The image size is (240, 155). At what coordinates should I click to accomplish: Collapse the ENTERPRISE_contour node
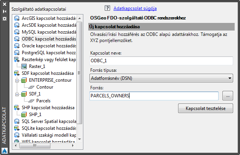tap(17, 81)
